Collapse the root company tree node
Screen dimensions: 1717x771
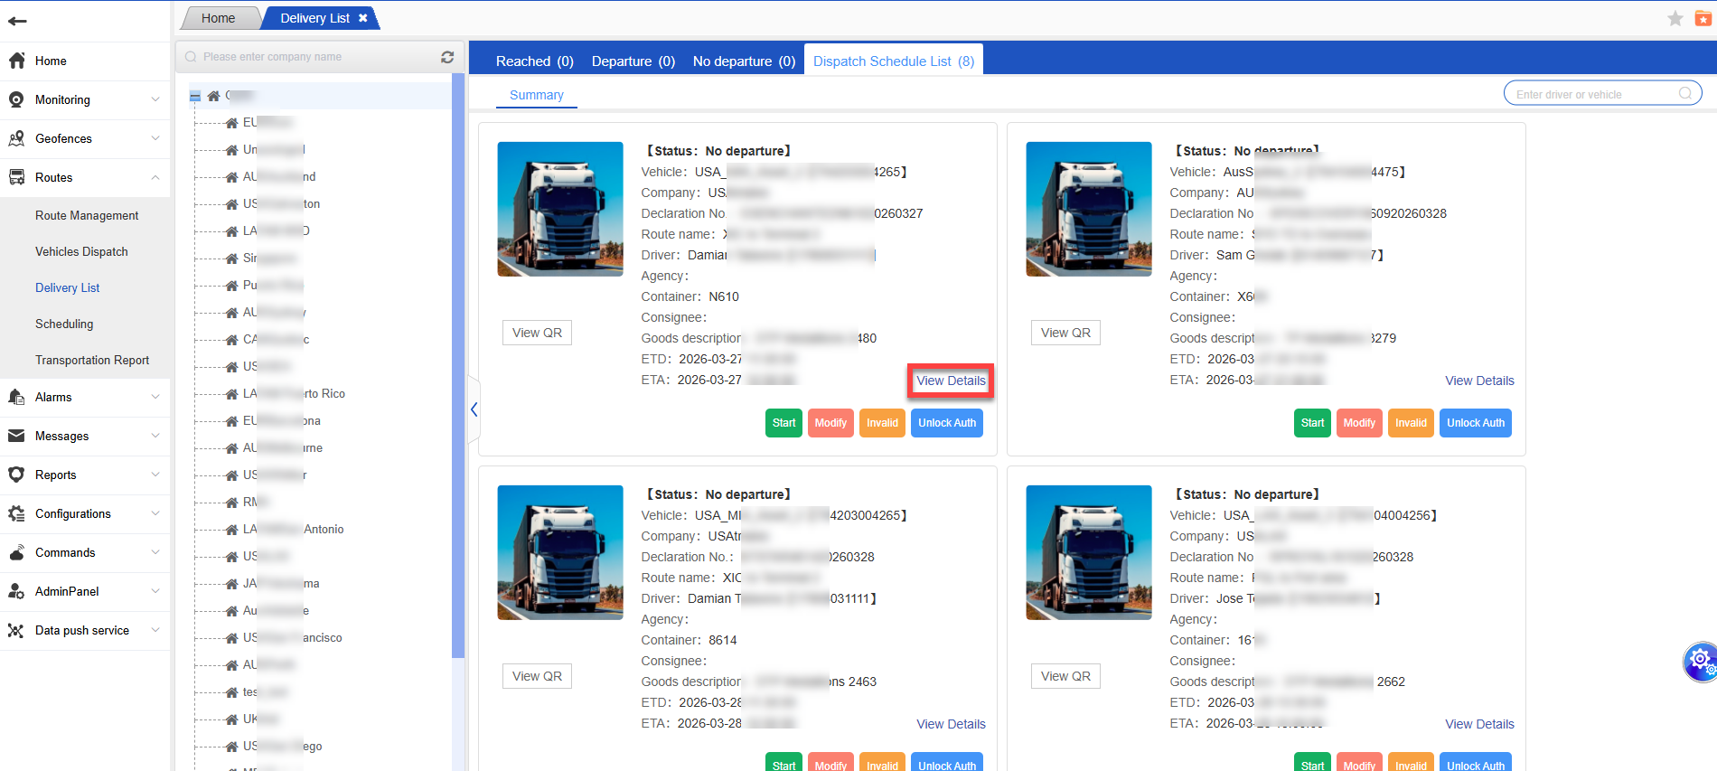click(x=195, y=96)
